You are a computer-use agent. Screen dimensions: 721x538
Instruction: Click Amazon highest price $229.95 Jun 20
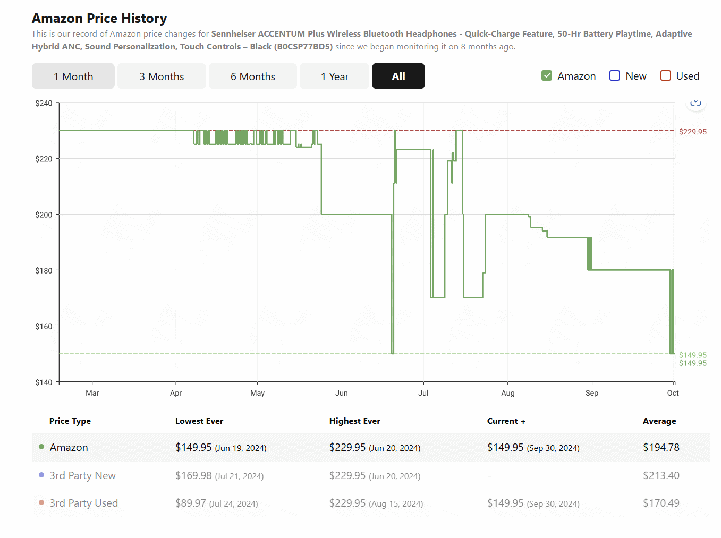(375, 447)
